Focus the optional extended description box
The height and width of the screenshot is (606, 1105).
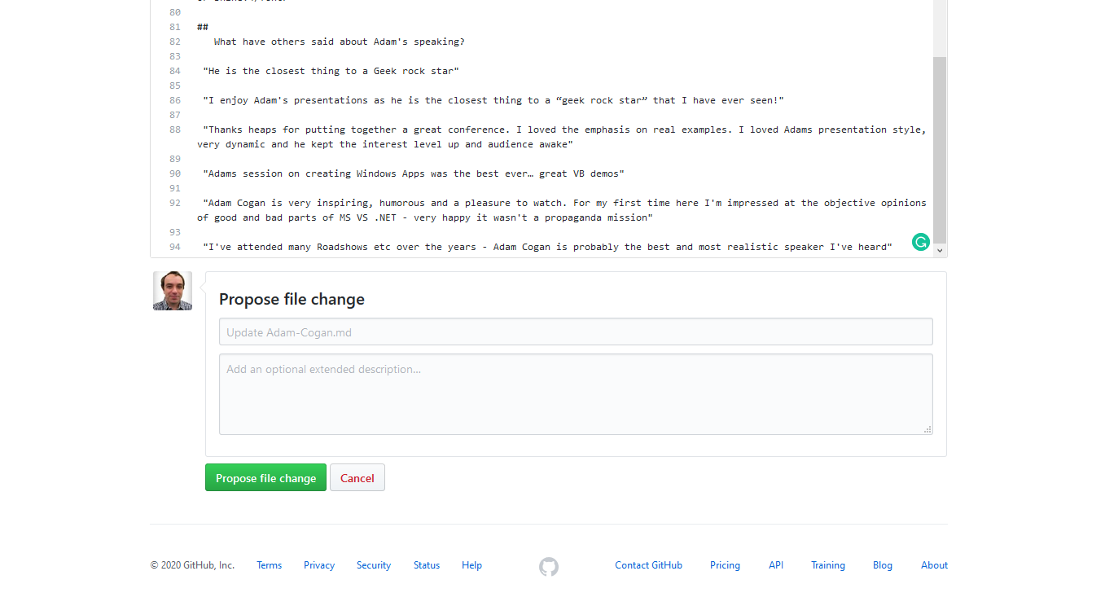[576, 394]
